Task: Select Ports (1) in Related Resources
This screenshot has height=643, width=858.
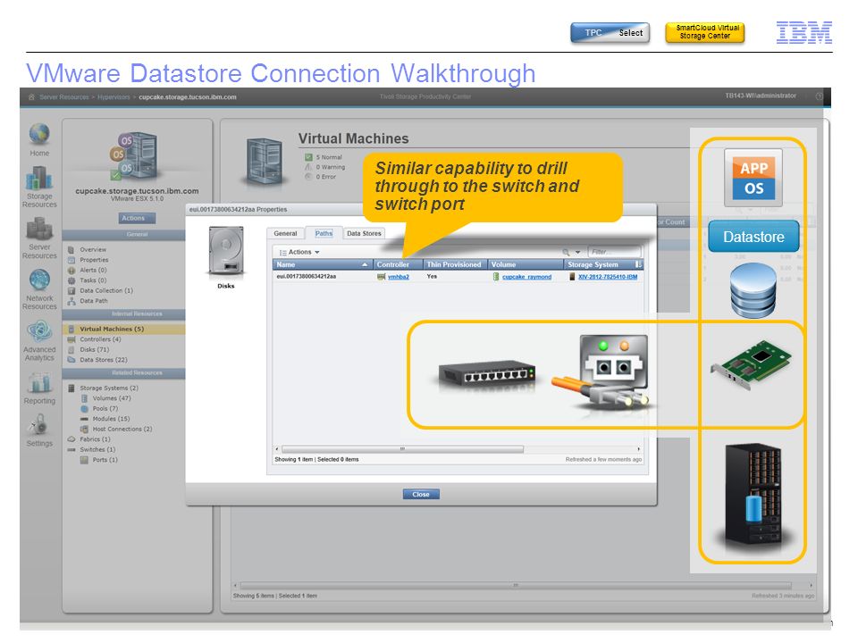Action: click(x=105, y=461)
